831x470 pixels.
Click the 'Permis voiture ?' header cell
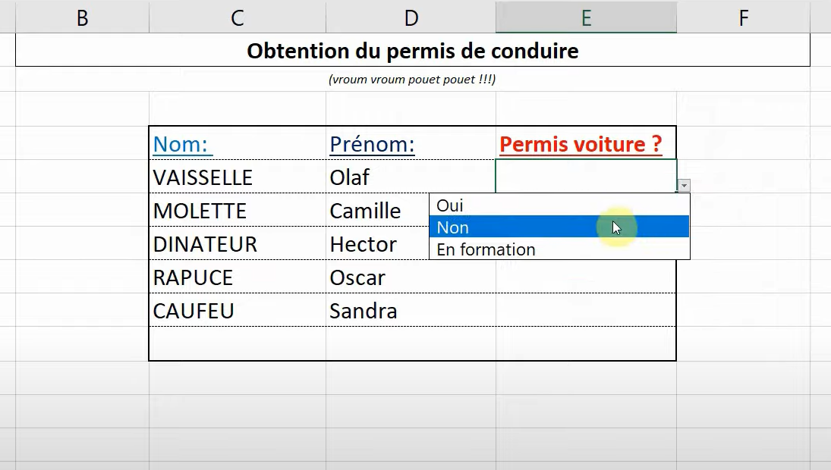point(581,144)
